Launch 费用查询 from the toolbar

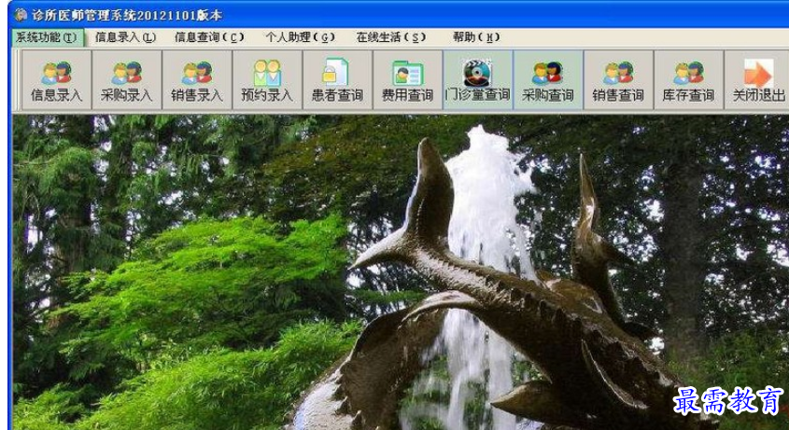click(408, 80)
